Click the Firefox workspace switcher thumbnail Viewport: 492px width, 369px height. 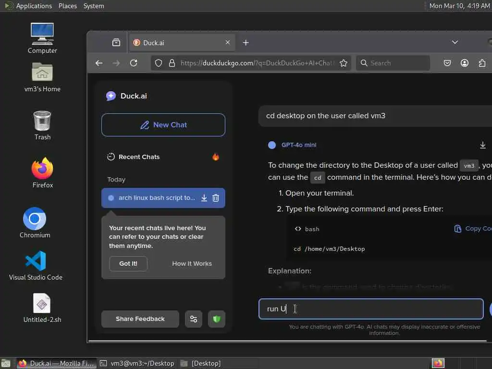(438, 363)
